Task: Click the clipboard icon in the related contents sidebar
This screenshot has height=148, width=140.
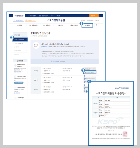Action: point(15,77)
